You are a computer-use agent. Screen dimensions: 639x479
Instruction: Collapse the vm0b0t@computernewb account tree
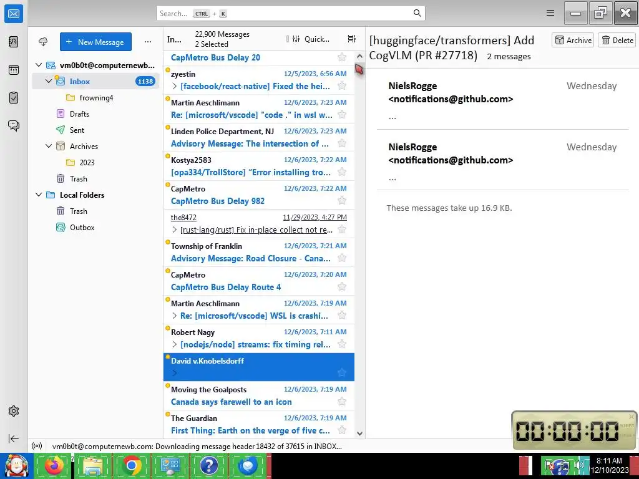tap(39, 65)
